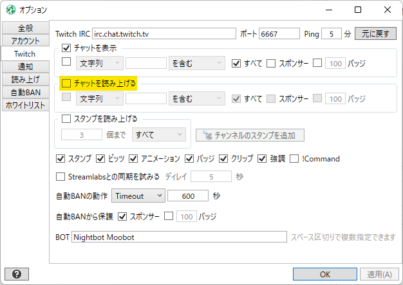Uncheck バッジ checkbox next to クリップ
This screenshot has height=285, width=403.
pos(189,159)
